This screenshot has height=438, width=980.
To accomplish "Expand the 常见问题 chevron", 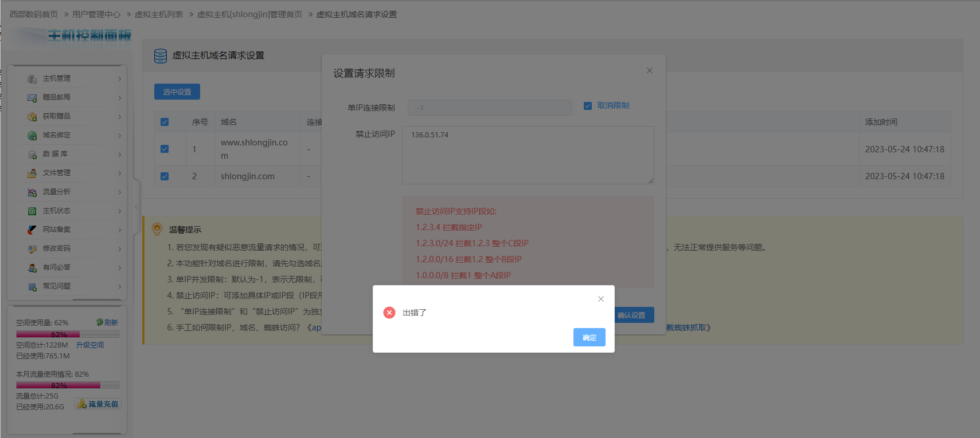I will pos(119,287).
